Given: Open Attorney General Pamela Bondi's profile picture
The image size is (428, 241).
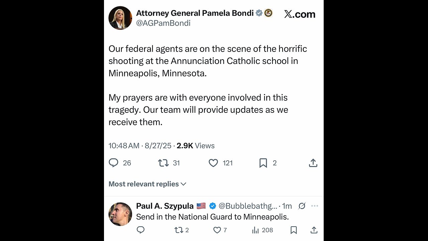Looking at the screenshot, I should [120, 18].
